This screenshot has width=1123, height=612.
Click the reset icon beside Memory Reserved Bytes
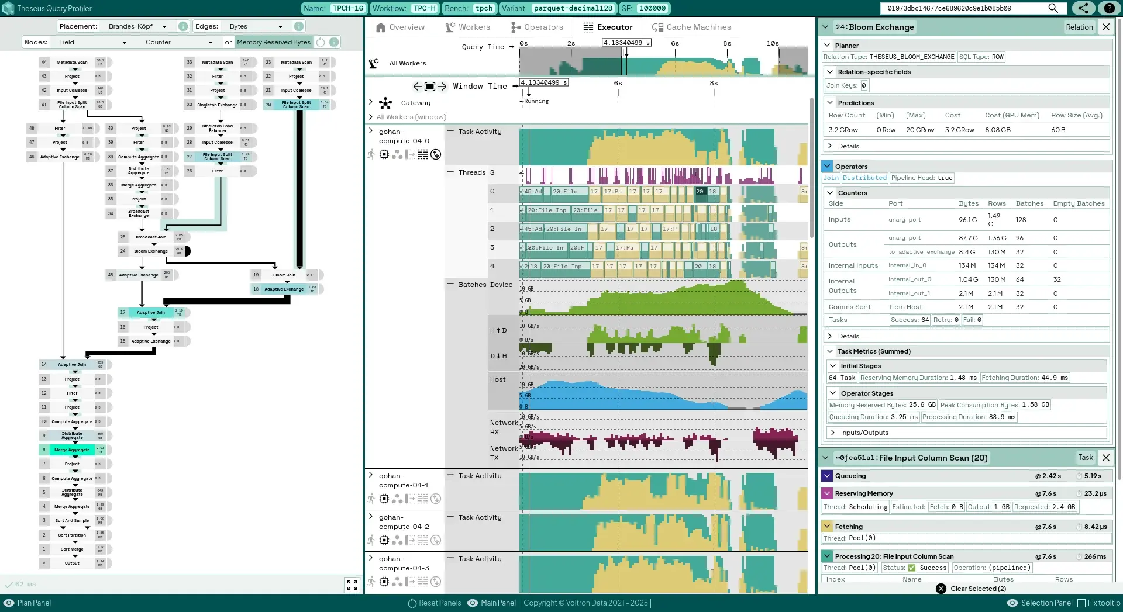(x=321, y=42)
